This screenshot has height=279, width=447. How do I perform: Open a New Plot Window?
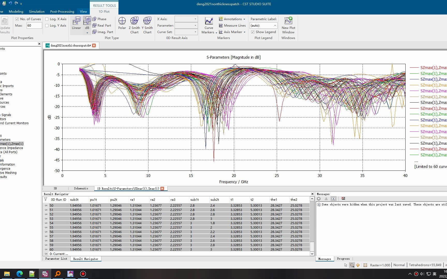click(288, 25)
